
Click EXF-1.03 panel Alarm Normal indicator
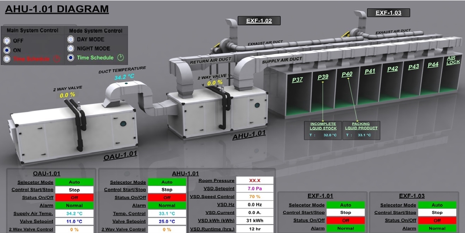(437, 228)
